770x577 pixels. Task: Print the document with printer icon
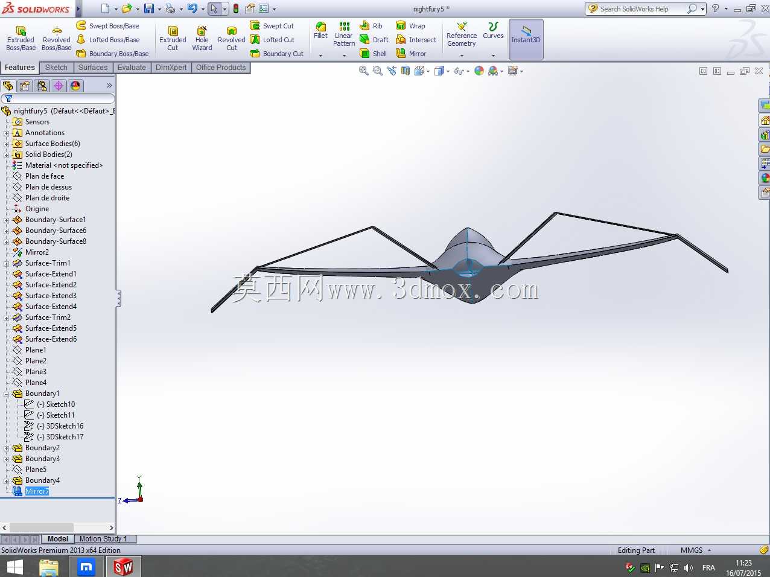170,8
